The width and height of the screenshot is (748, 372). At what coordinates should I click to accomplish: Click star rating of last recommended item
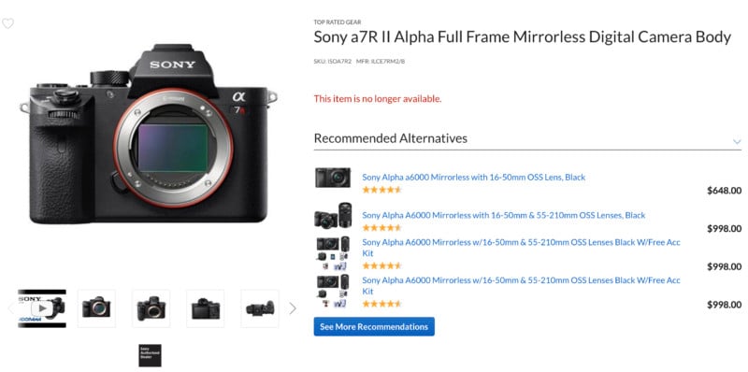pos(381,304)
